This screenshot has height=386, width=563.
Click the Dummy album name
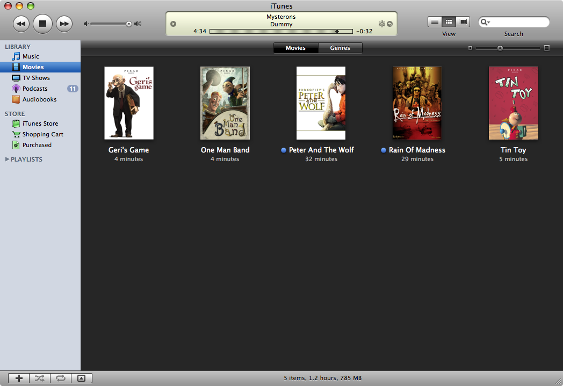point(281,24)
